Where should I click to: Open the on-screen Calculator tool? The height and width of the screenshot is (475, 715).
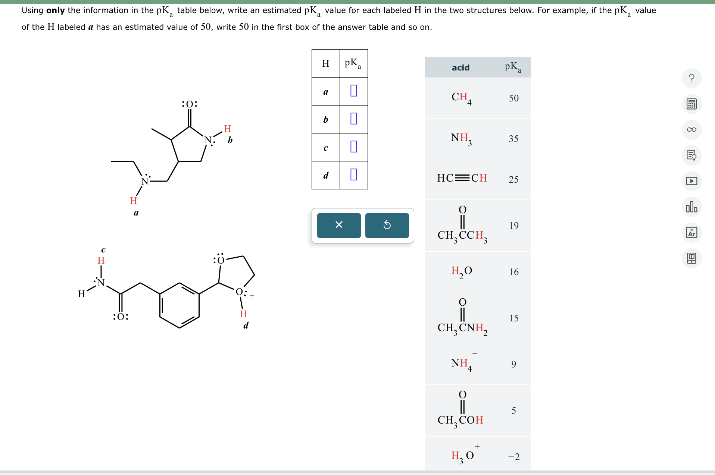(692, 104)
